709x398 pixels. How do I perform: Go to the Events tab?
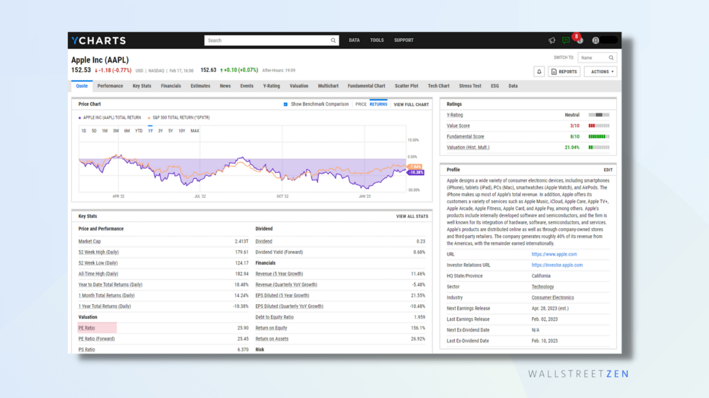point(247,86)
